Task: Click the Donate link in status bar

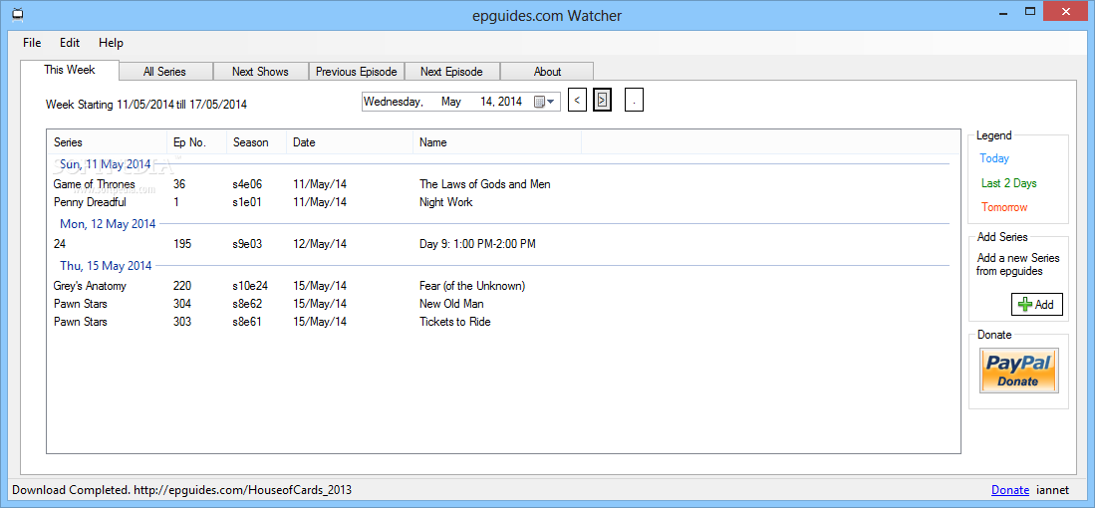Action: pos(1009,490)
